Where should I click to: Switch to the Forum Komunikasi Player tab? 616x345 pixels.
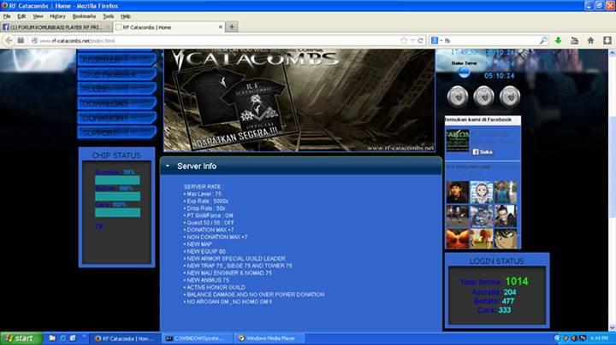56,27
